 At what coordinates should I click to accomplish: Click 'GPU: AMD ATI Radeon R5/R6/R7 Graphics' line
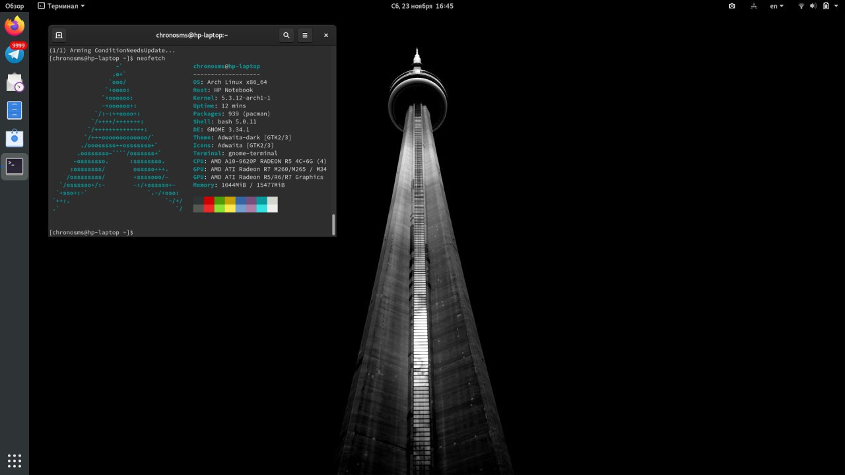(x=258, y=177)
